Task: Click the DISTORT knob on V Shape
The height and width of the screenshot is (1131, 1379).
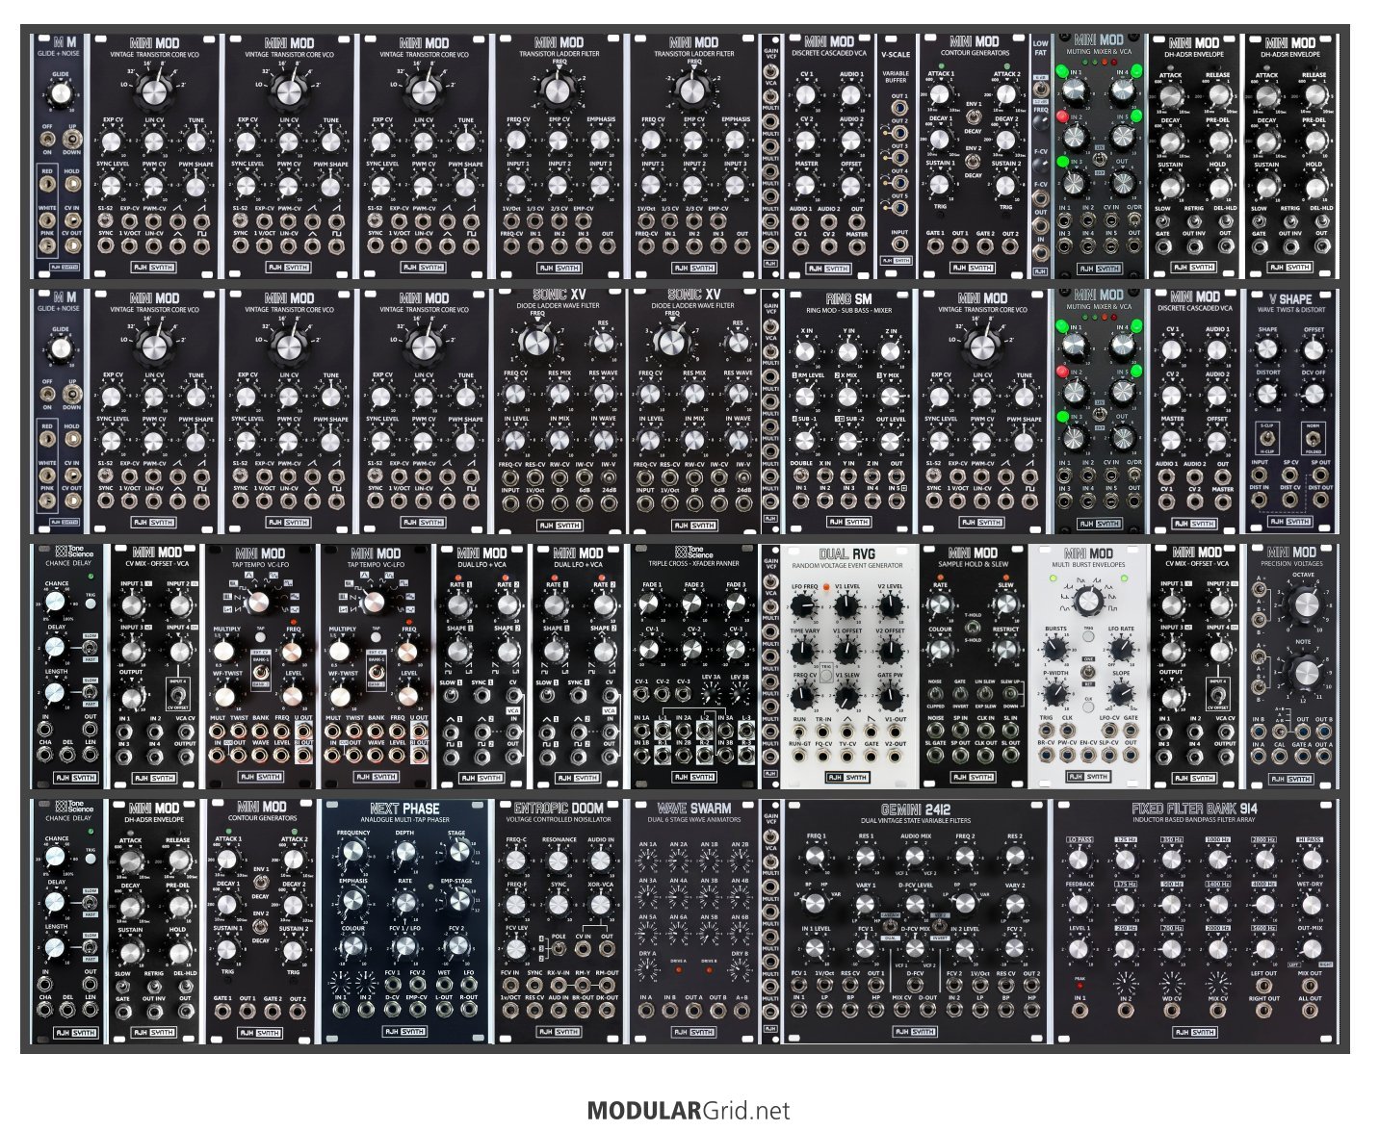Action: (1268, 394)
